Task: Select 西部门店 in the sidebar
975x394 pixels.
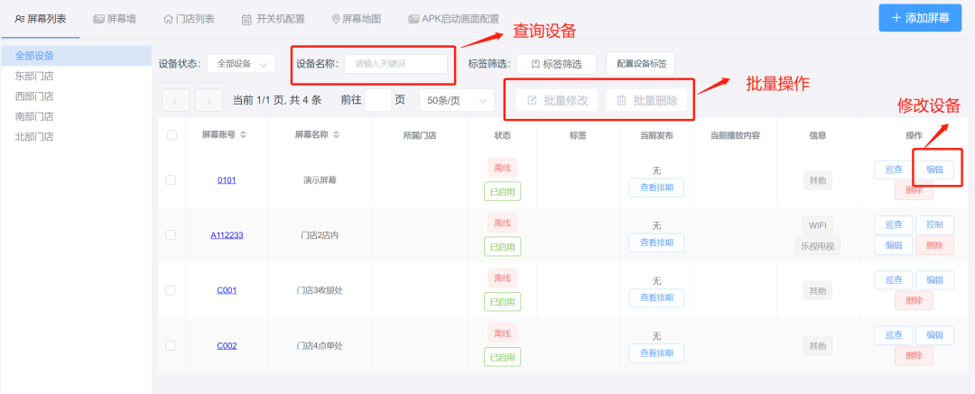Action: tap(76, 96)
